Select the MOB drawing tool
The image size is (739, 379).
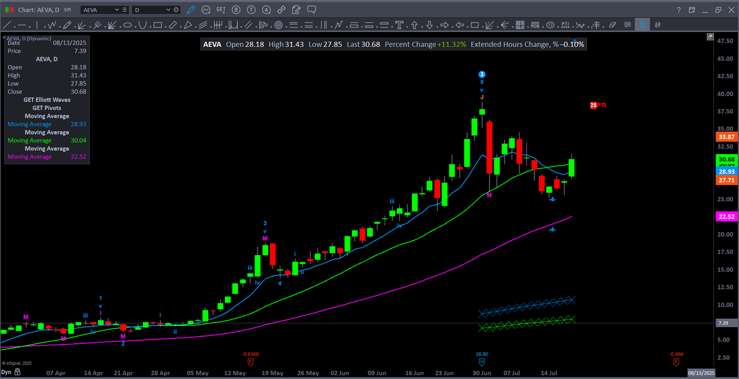click(535, 25)
